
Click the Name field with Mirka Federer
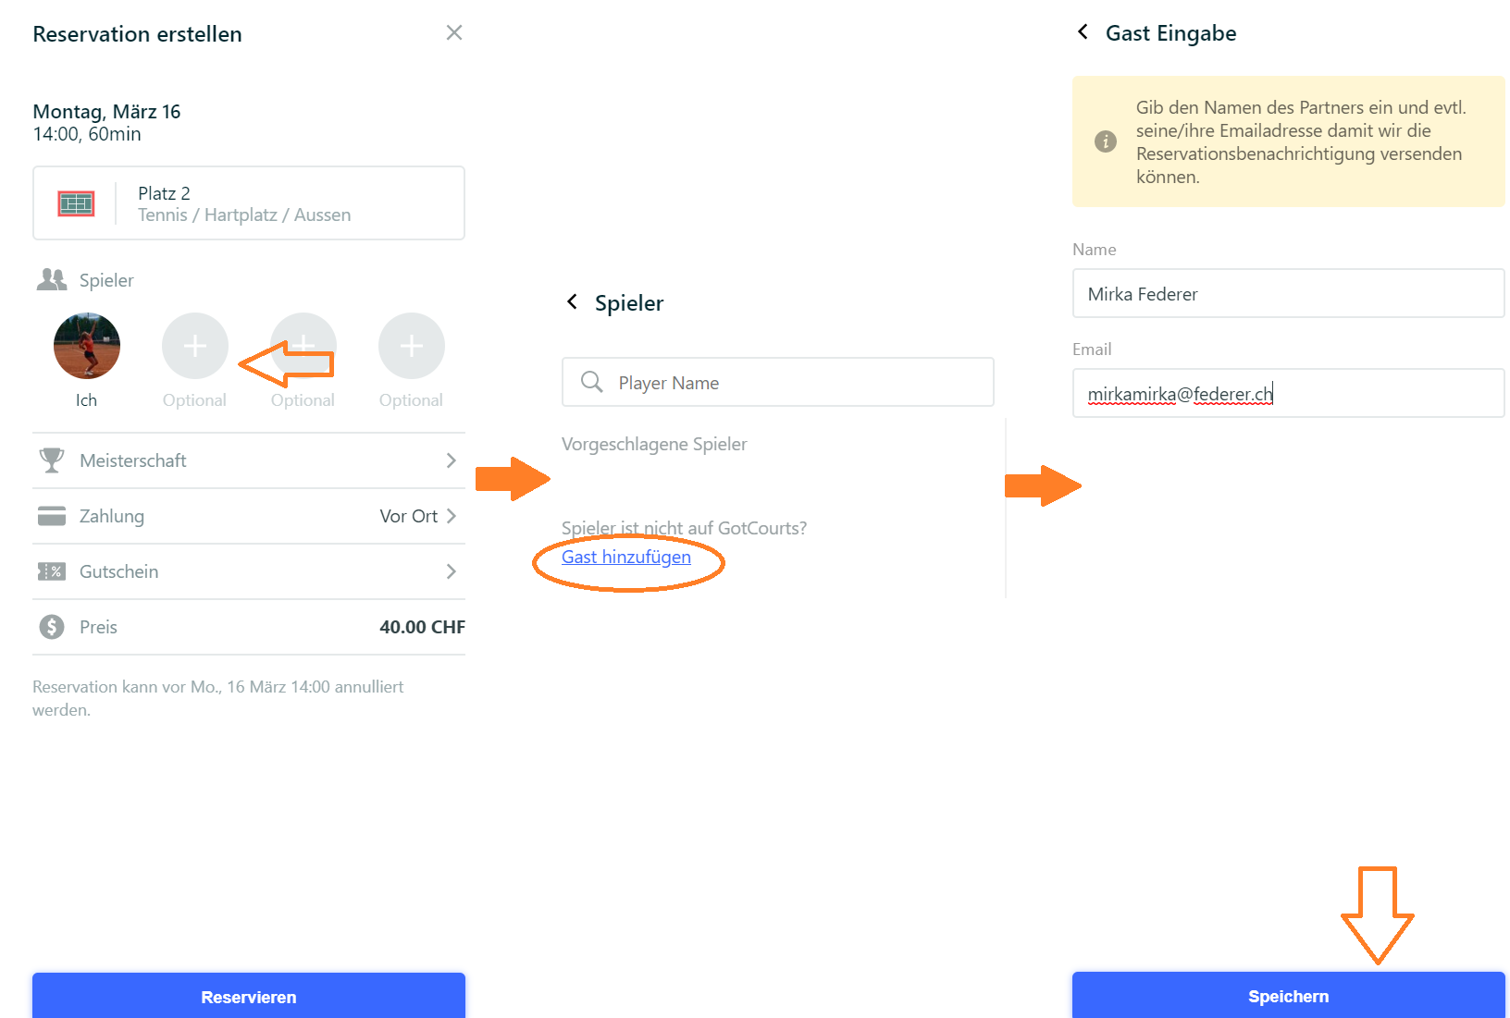pyautogui.click(x=1289, y=293)
